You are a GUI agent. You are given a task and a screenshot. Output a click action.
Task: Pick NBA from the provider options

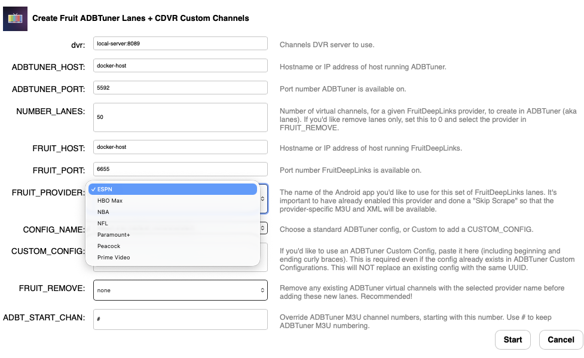[172, 212]
